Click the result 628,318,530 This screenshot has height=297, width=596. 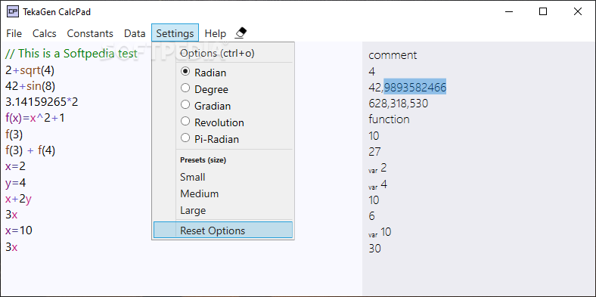pyautogui.click(x=398, y=104)
